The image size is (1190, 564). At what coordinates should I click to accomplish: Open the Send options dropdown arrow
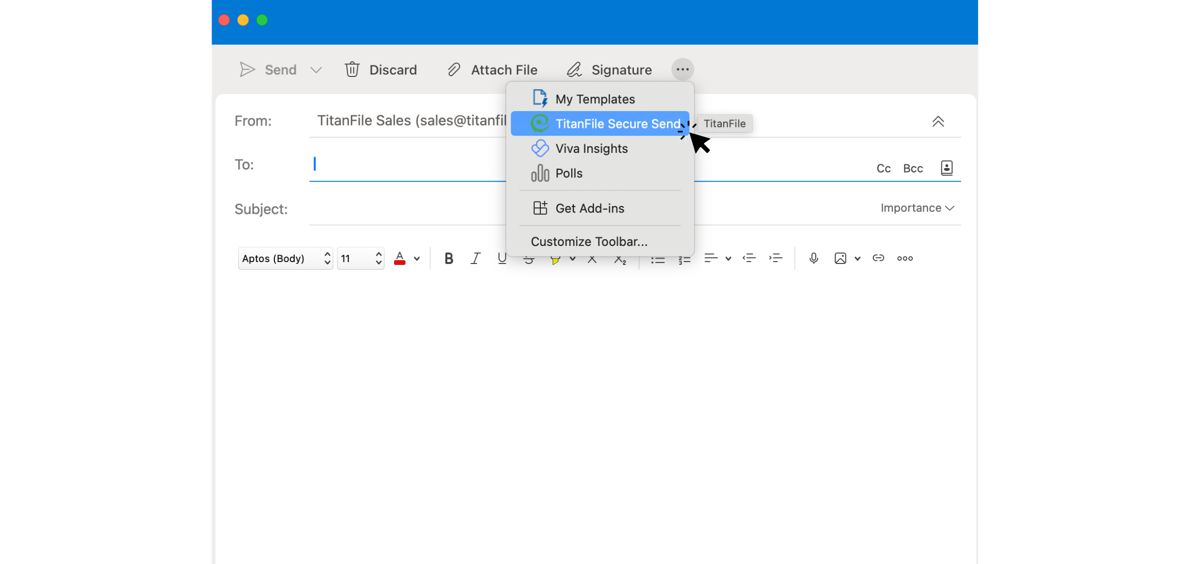(316, 70)
